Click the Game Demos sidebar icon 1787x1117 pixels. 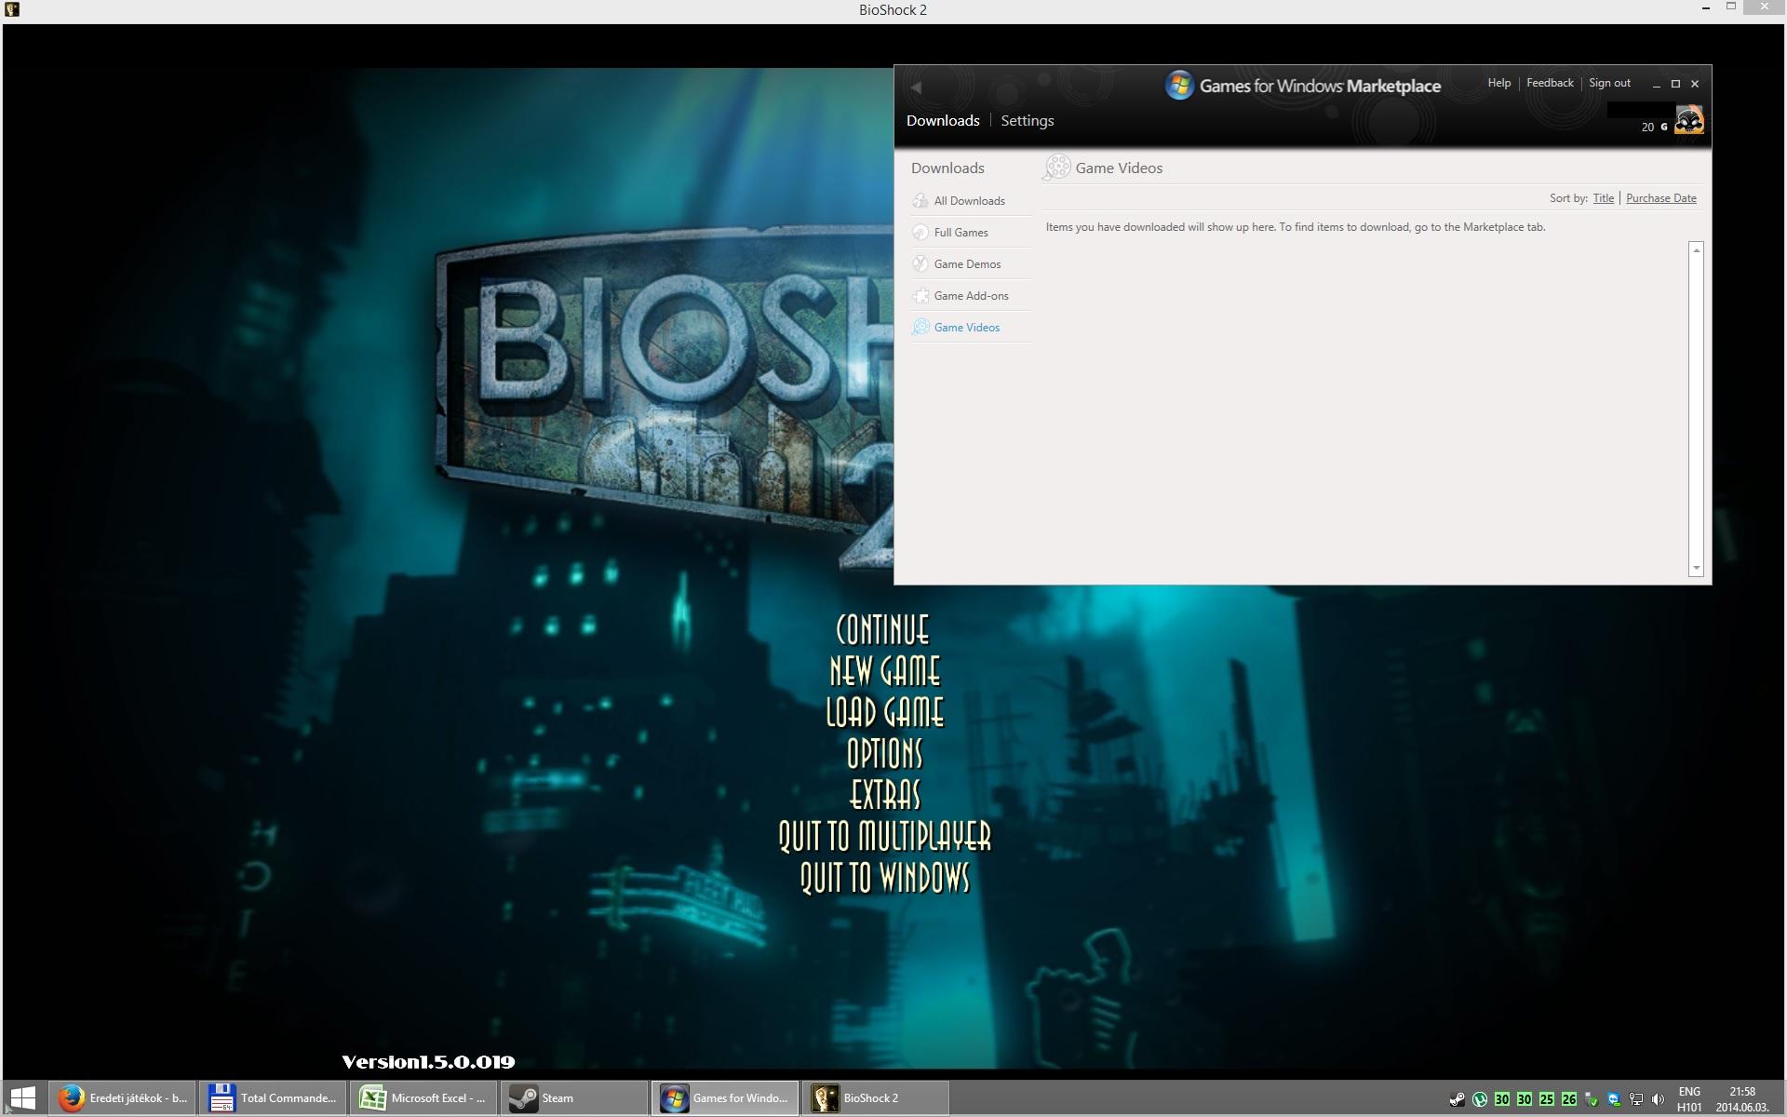point(920,263)
